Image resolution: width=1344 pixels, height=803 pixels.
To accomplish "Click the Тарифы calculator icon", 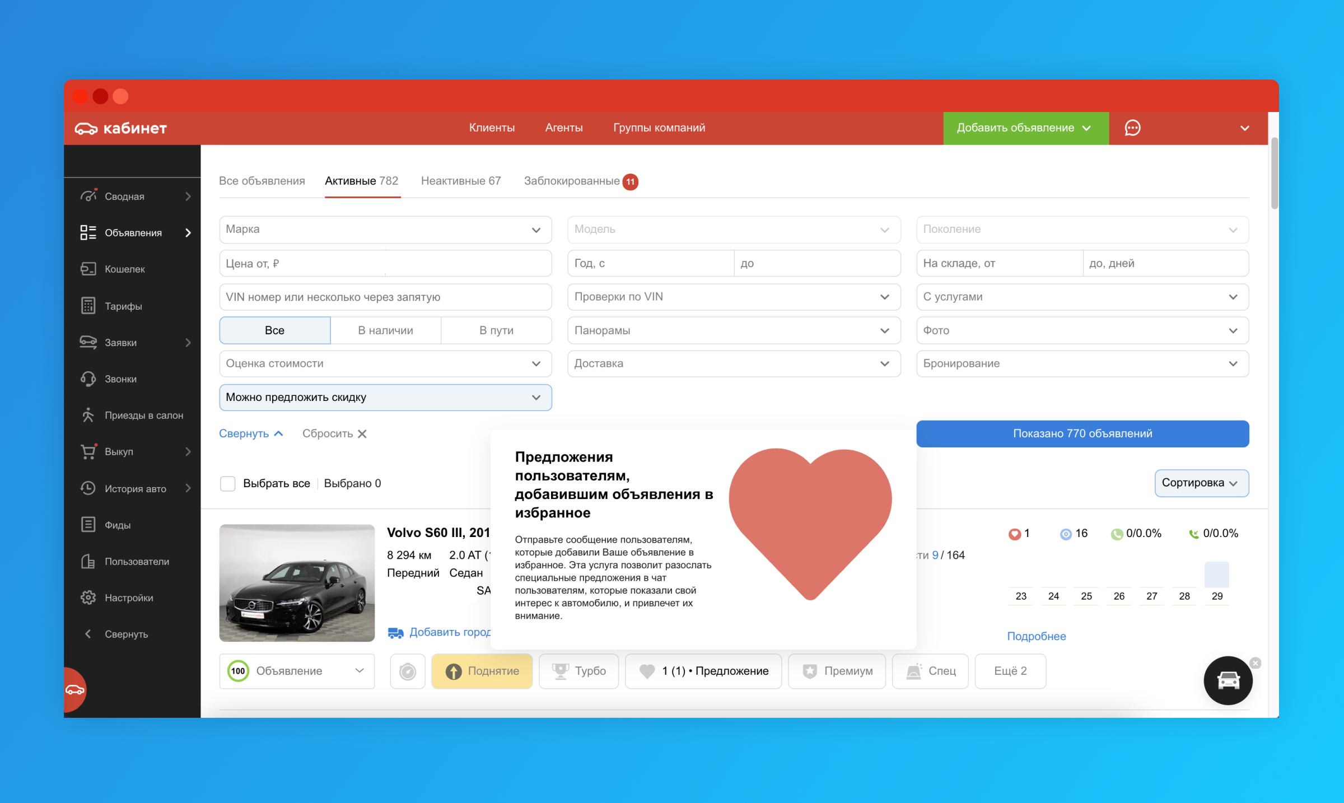I will (x=88, y=306).
